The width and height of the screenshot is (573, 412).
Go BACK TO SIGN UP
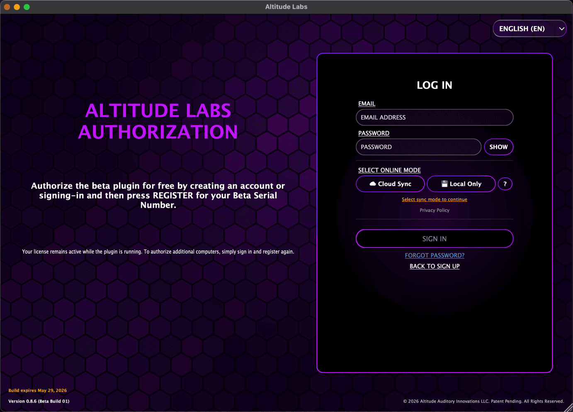point(434,266)
